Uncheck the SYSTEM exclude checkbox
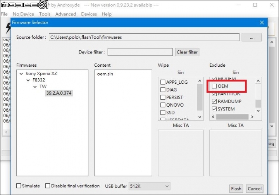This screenshot has height=195, width=279. [x=214, y=109]
